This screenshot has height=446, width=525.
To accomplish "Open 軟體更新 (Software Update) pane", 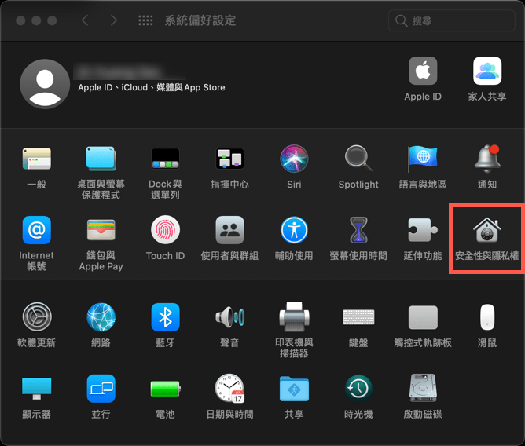I will pos(36,317).
